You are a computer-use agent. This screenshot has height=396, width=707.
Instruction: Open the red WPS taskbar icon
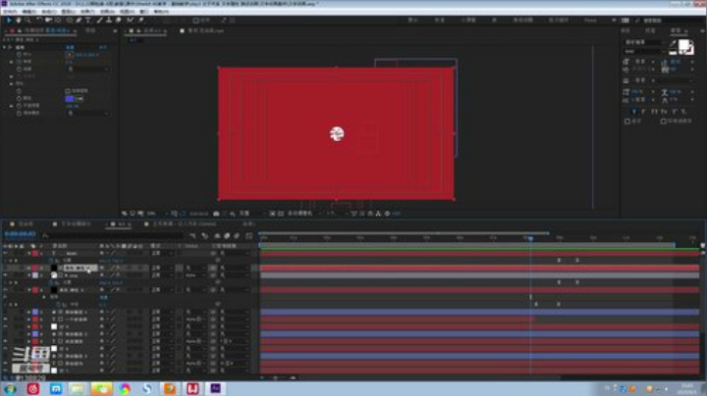click(x=192, y=388)
